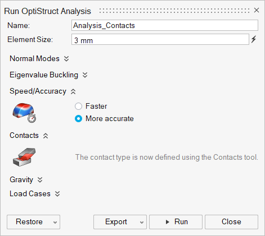
Task: Close the Run OptiStruct Analysis dialog
Action: pyautogui.click(x=257, y=10)
